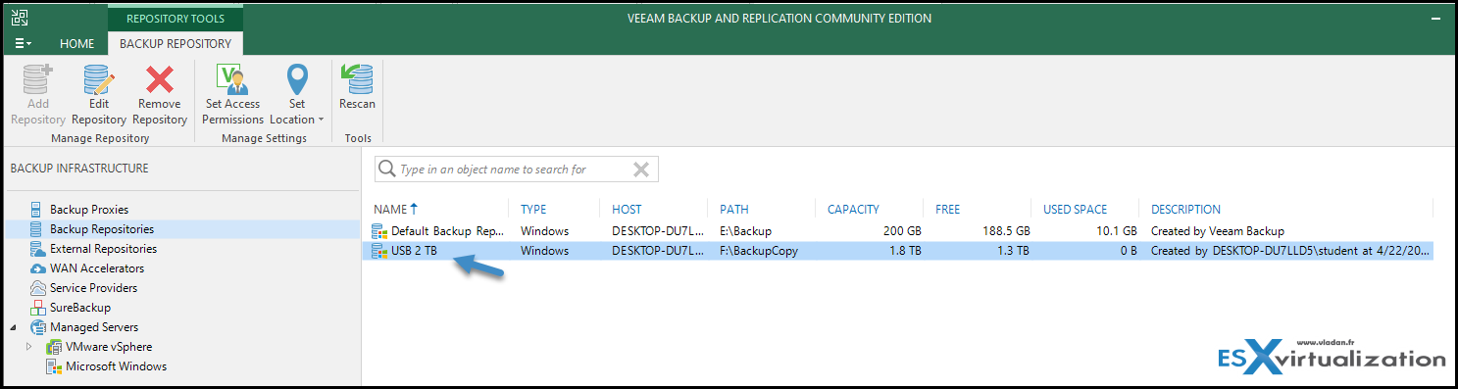Select VMware vSphere in the tree
This screenshot has height=389, width=1458.
coord(109,347)
